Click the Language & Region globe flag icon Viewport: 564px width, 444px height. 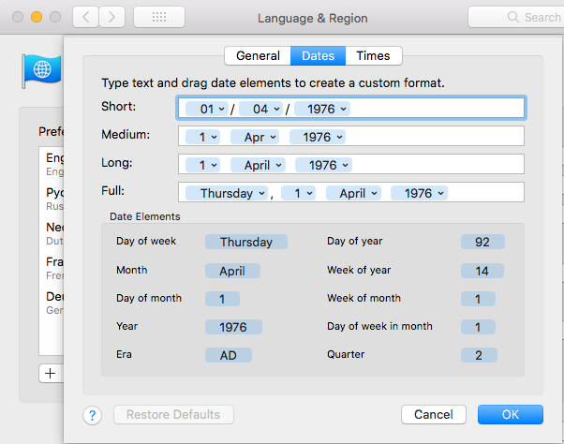pos(41,69)
